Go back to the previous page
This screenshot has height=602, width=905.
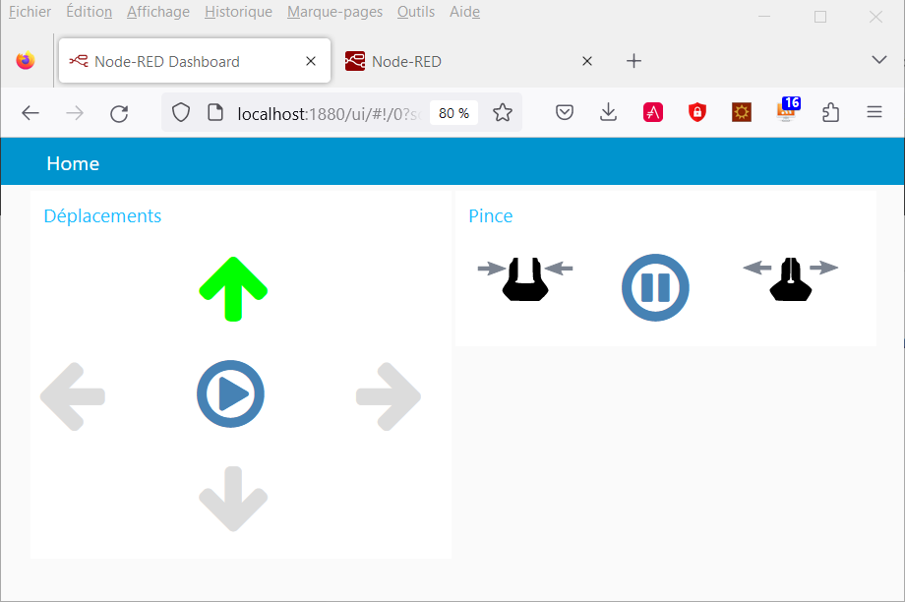tap(30, 113)
